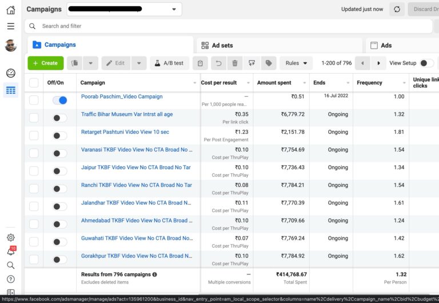Viewport: 439px width, 303px height.
Task: Open Retarget Pashtuni Video View campaign link
Action: pos(125,132)
